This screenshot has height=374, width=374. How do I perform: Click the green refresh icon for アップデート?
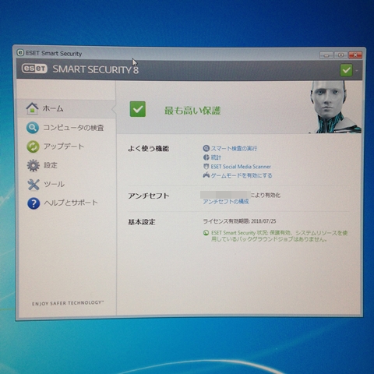point(33,146)
